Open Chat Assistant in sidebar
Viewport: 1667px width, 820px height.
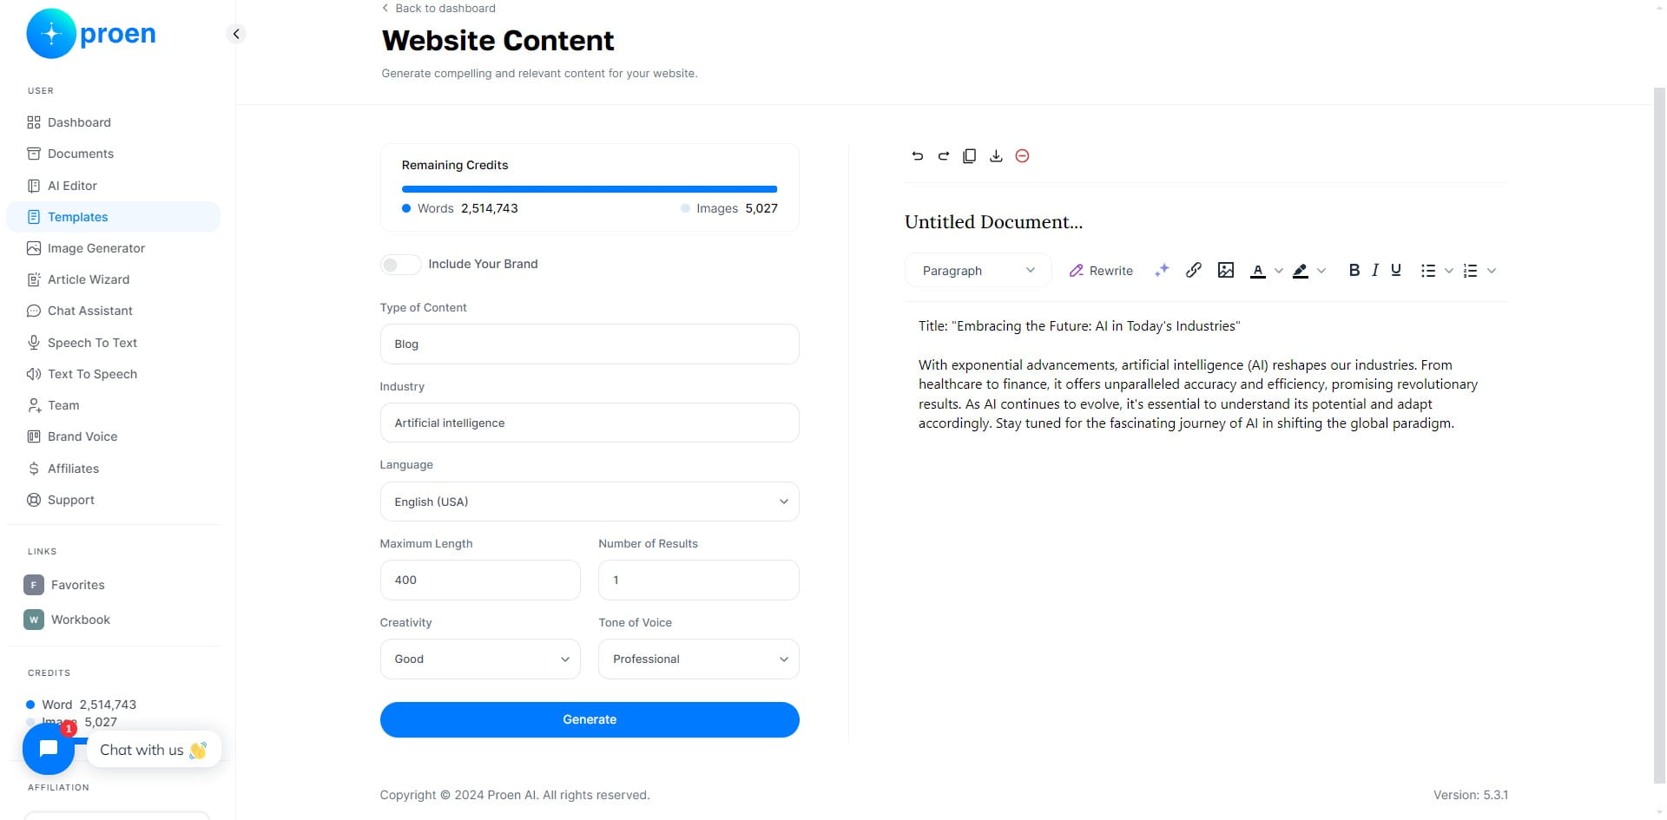(113, 311)
